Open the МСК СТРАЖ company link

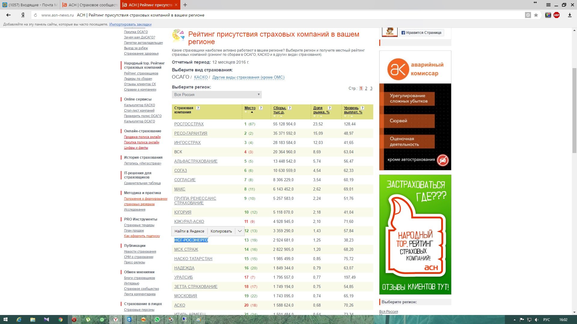[x=186, y=249]
